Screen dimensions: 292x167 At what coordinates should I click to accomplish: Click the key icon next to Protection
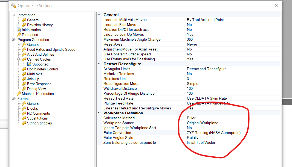point(19,35)
